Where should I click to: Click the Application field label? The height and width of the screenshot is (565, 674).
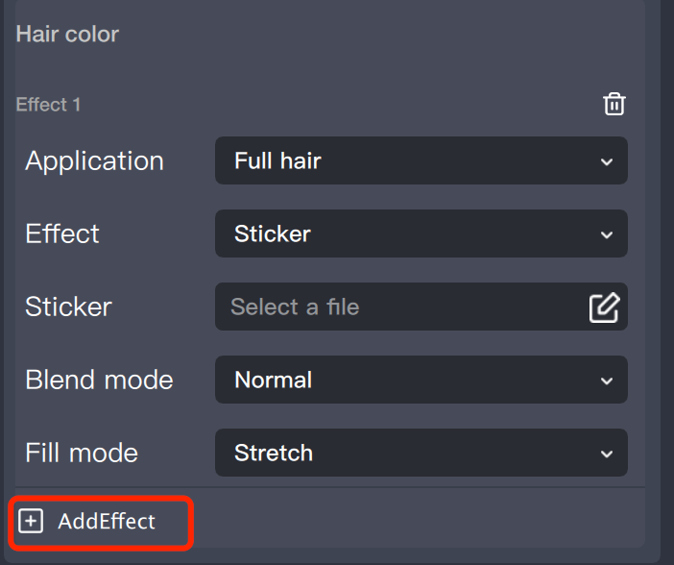(94, 160)
